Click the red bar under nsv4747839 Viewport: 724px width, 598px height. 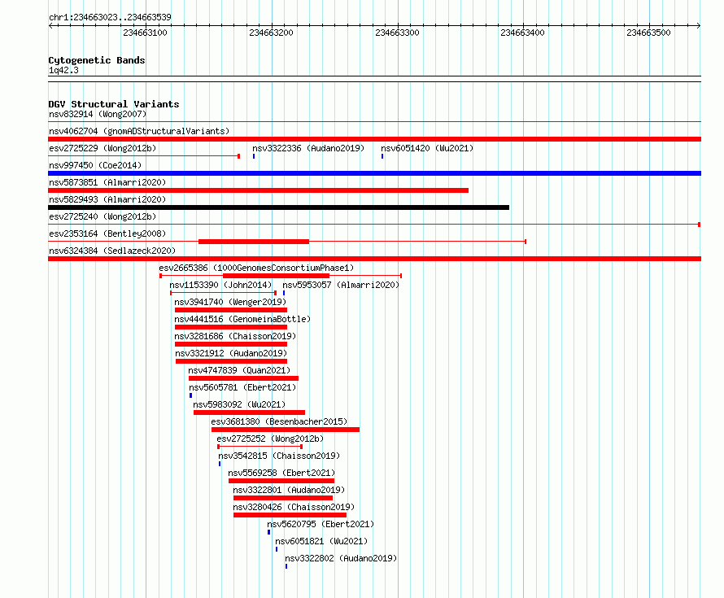(243, 378)
